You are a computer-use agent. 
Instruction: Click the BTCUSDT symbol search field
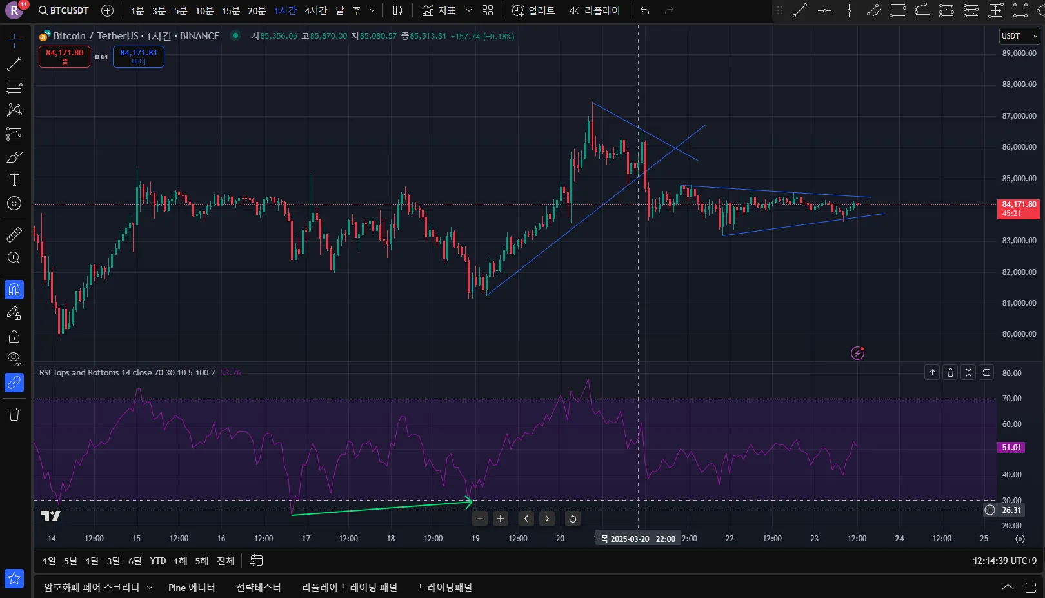64,10
